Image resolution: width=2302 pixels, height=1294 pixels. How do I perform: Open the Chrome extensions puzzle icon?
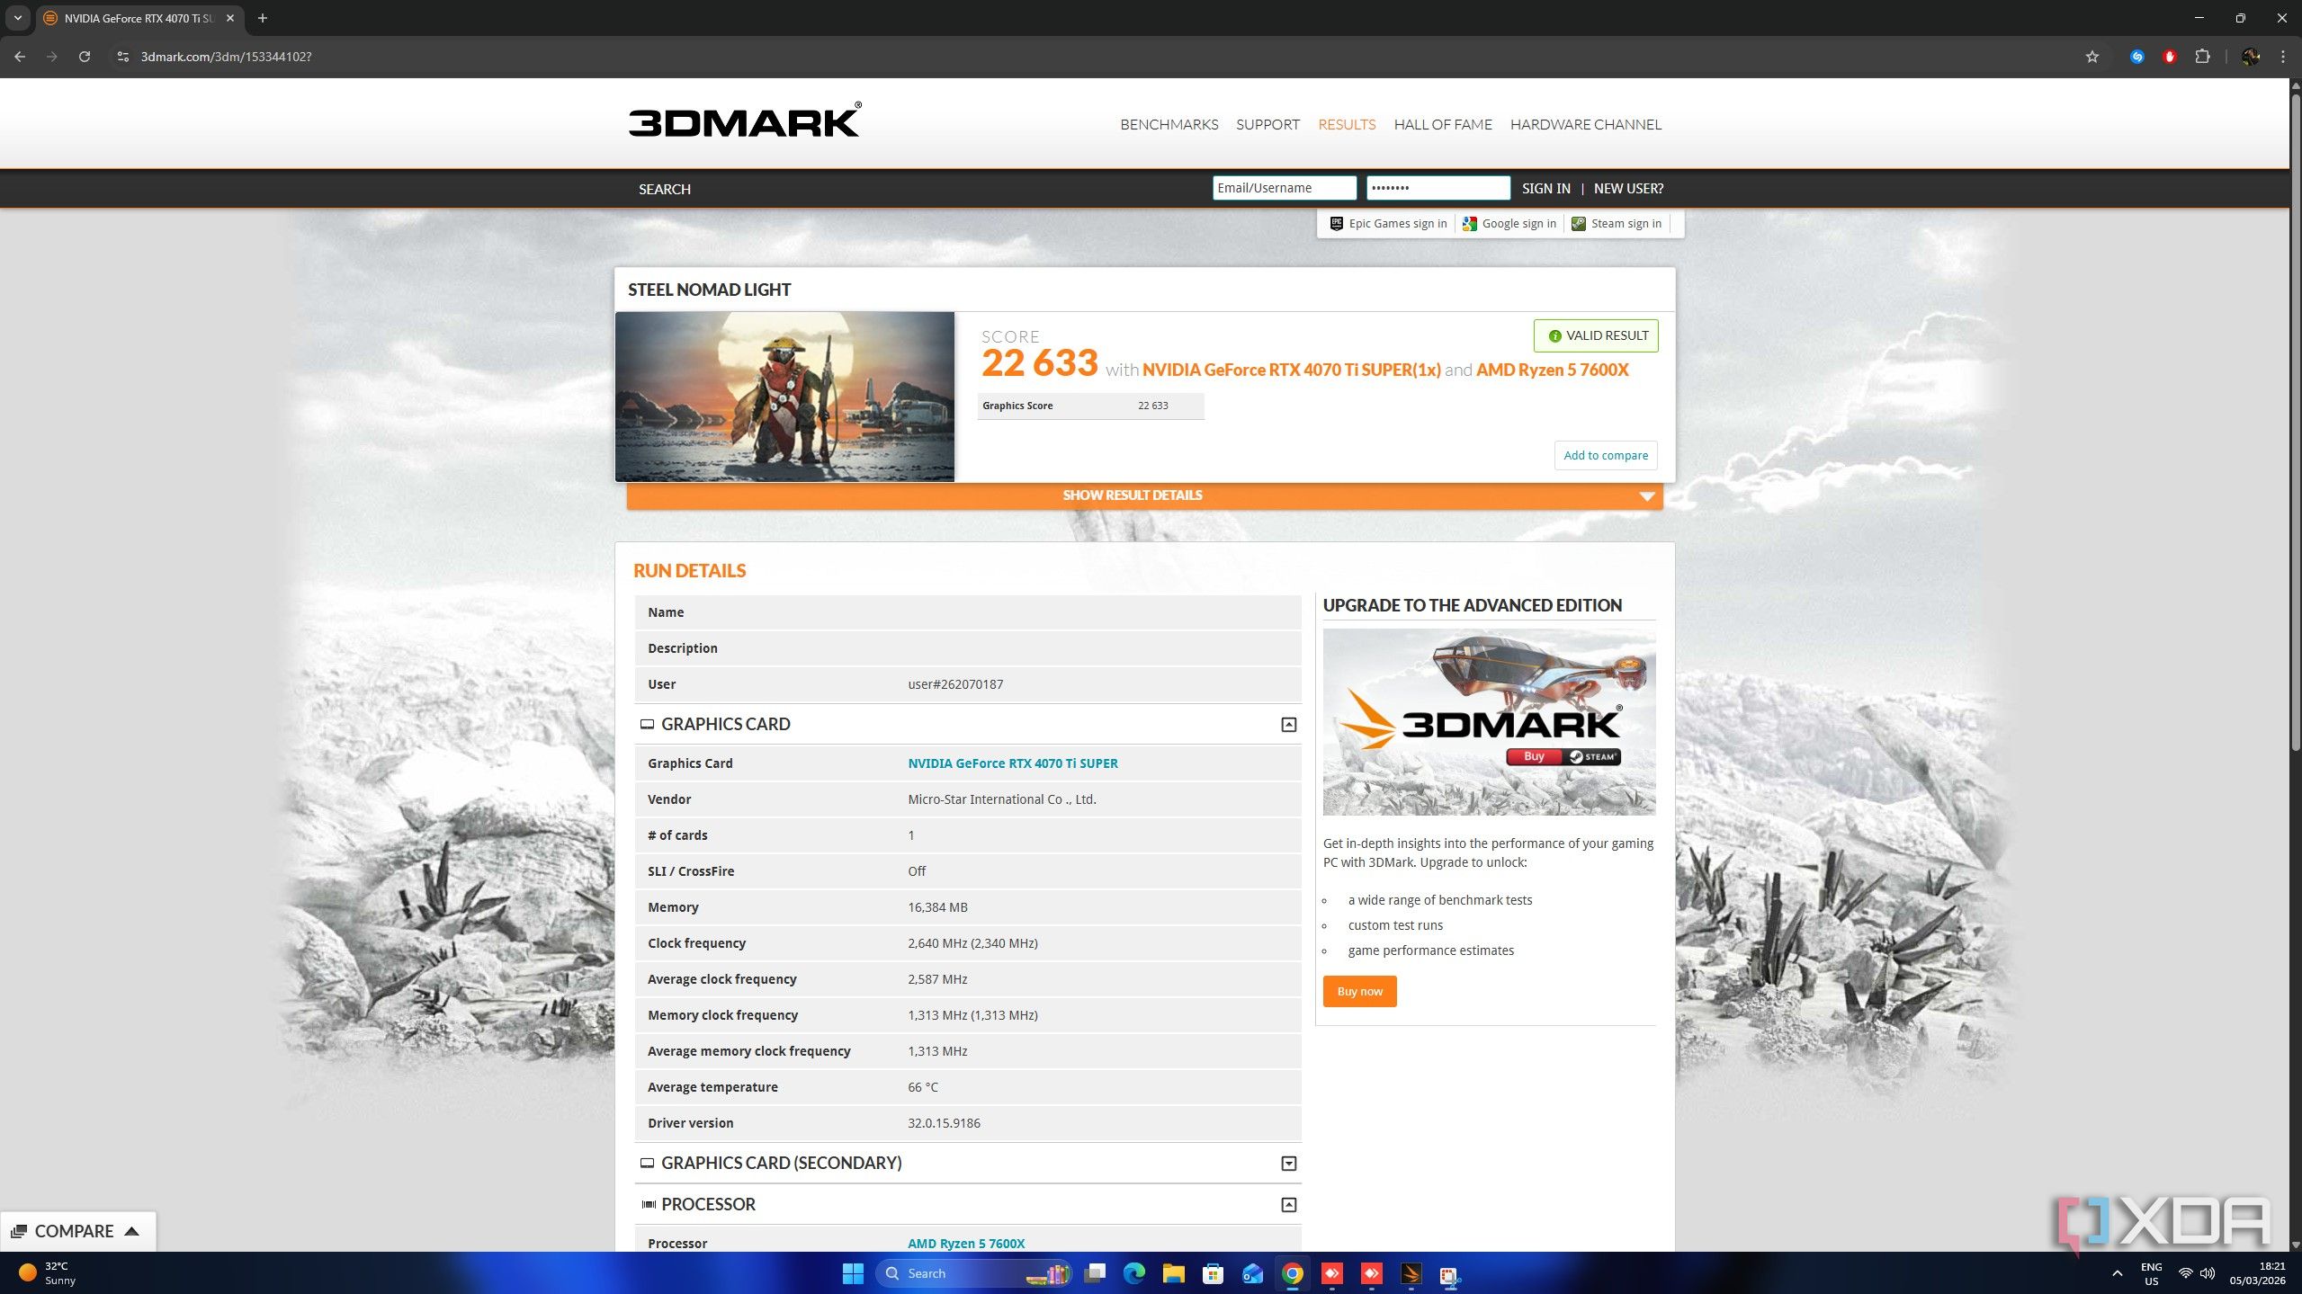click(x=2202, y=57)
